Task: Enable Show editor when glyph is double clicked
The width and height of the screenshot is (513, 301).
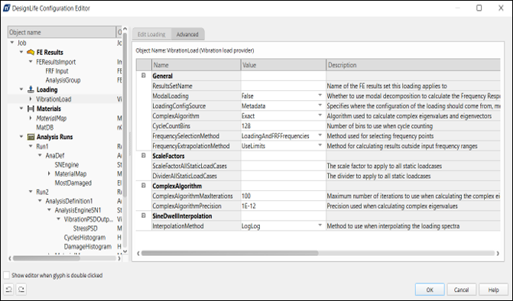Action: pyautogui.click(x=6, y=275)
